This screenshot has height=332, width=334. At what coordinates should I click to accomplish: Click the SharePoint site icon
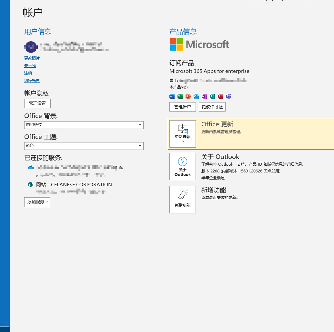[31, 184]
